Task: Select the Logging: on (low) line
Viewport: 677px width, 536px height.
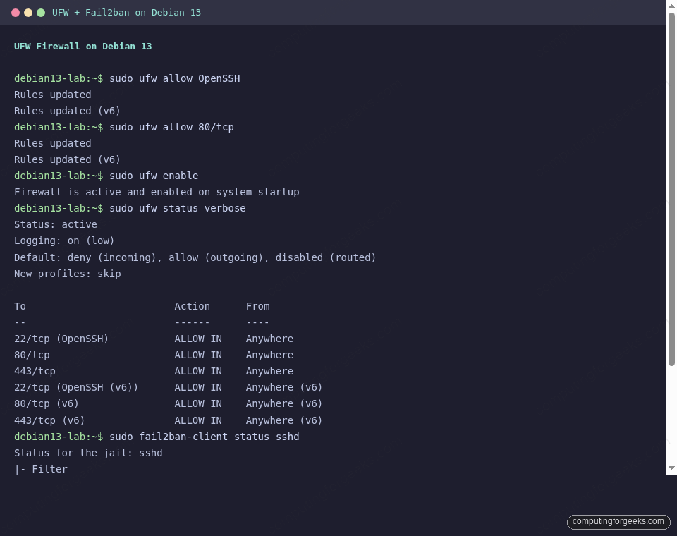Action: click(63, 240)
